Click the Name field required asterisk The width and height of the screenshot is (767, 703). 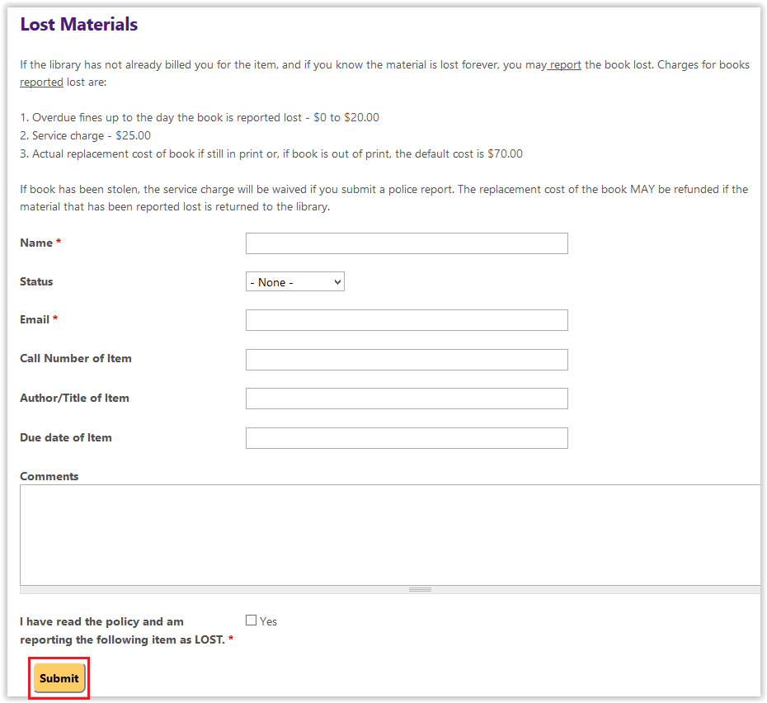(59, 243)
